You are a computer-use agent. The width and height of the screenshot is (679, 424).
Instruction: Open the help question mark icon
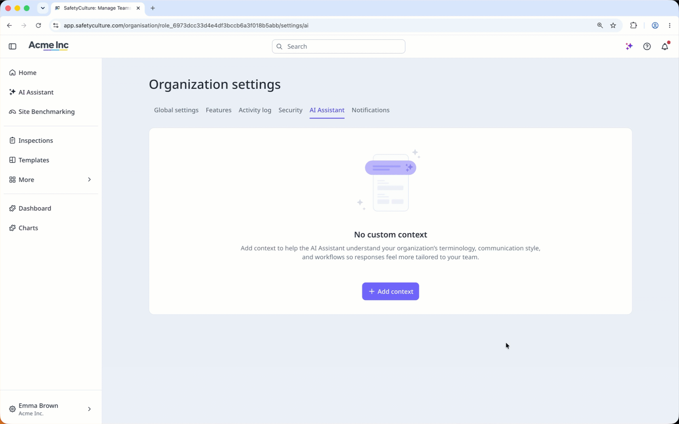point(647,46)
